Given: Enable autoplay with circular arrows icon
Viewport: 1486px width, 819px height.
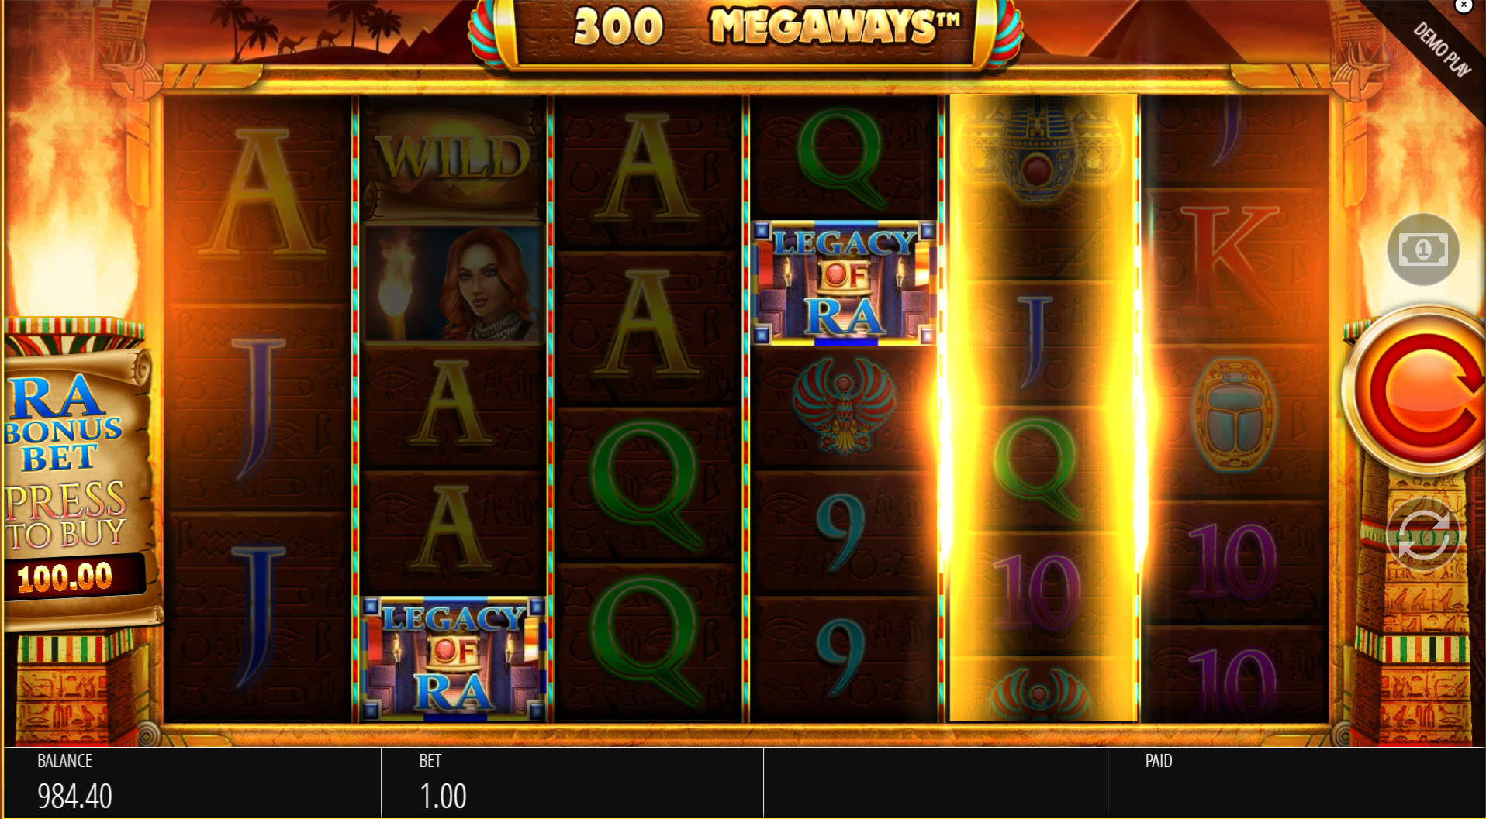Looking at the screenshot, I should coord(1423,535).
